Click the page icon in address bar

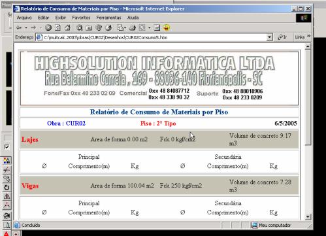click(x=39, y=37)
